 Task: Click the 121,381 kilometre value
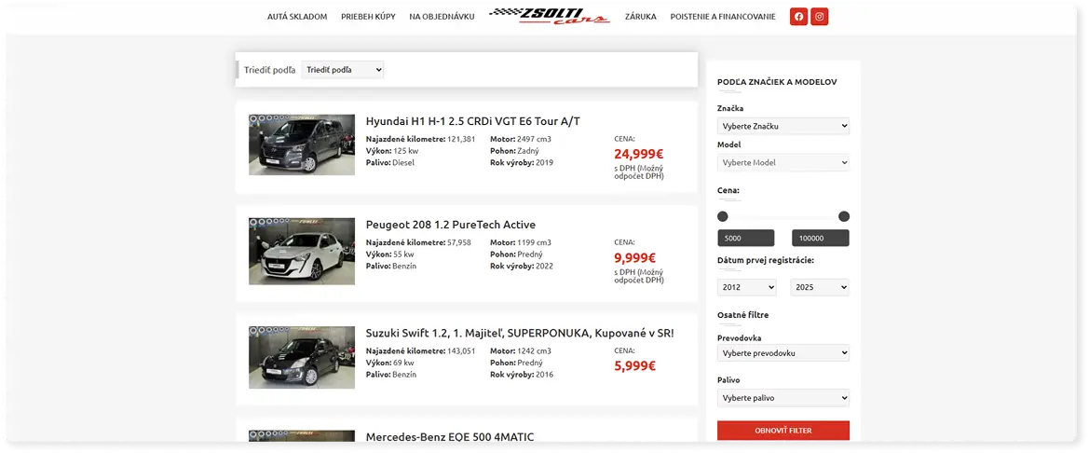[461, 139]
